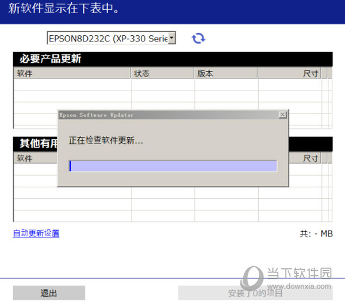Sort essential updates by 尺寸 column header
345x303 pixels.
pos(289,73)
